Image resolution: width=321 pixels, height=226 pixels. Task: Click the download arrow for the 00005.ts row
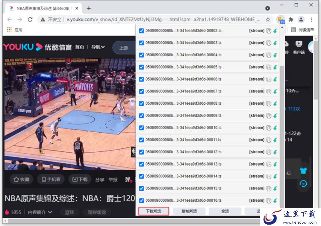tap(275, 67)
